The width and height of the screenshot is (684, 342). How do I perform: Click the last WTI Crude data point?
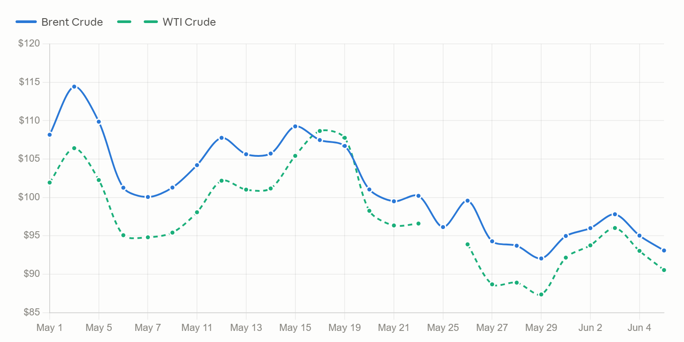coord(664,270)
